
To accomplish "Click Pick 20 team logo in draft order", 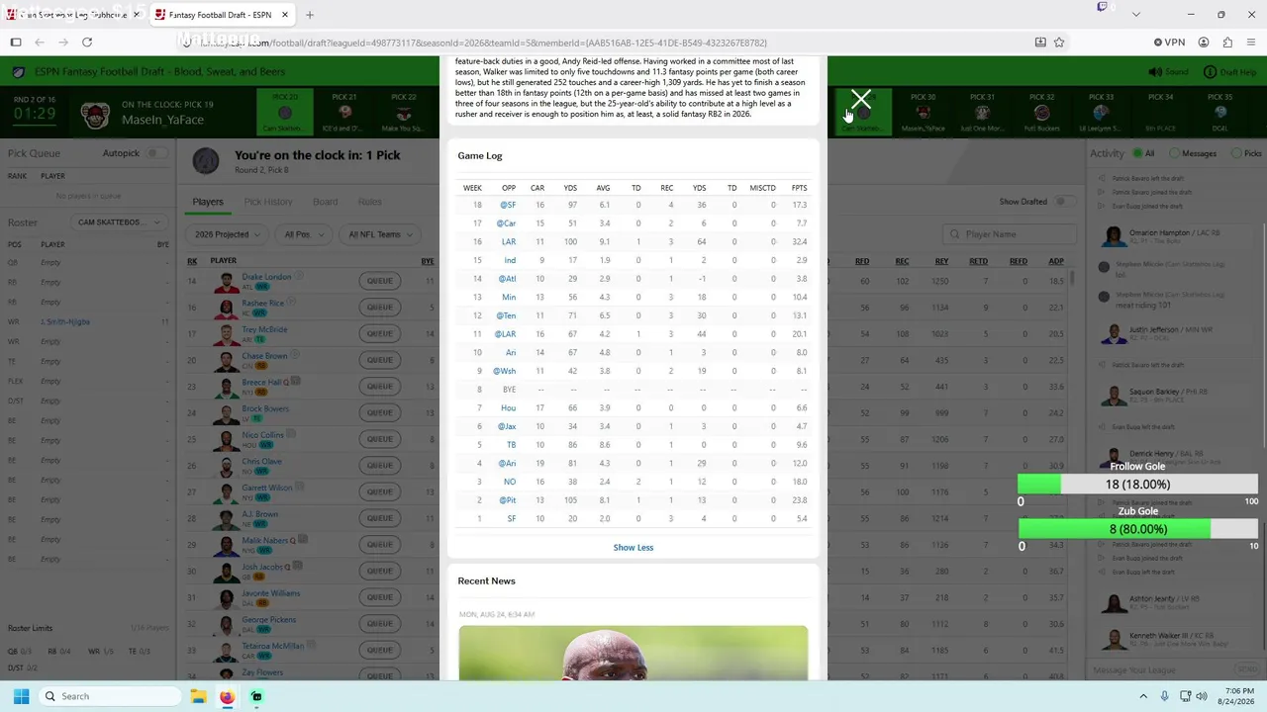I will pyautogui.click(x=285, y=113).
